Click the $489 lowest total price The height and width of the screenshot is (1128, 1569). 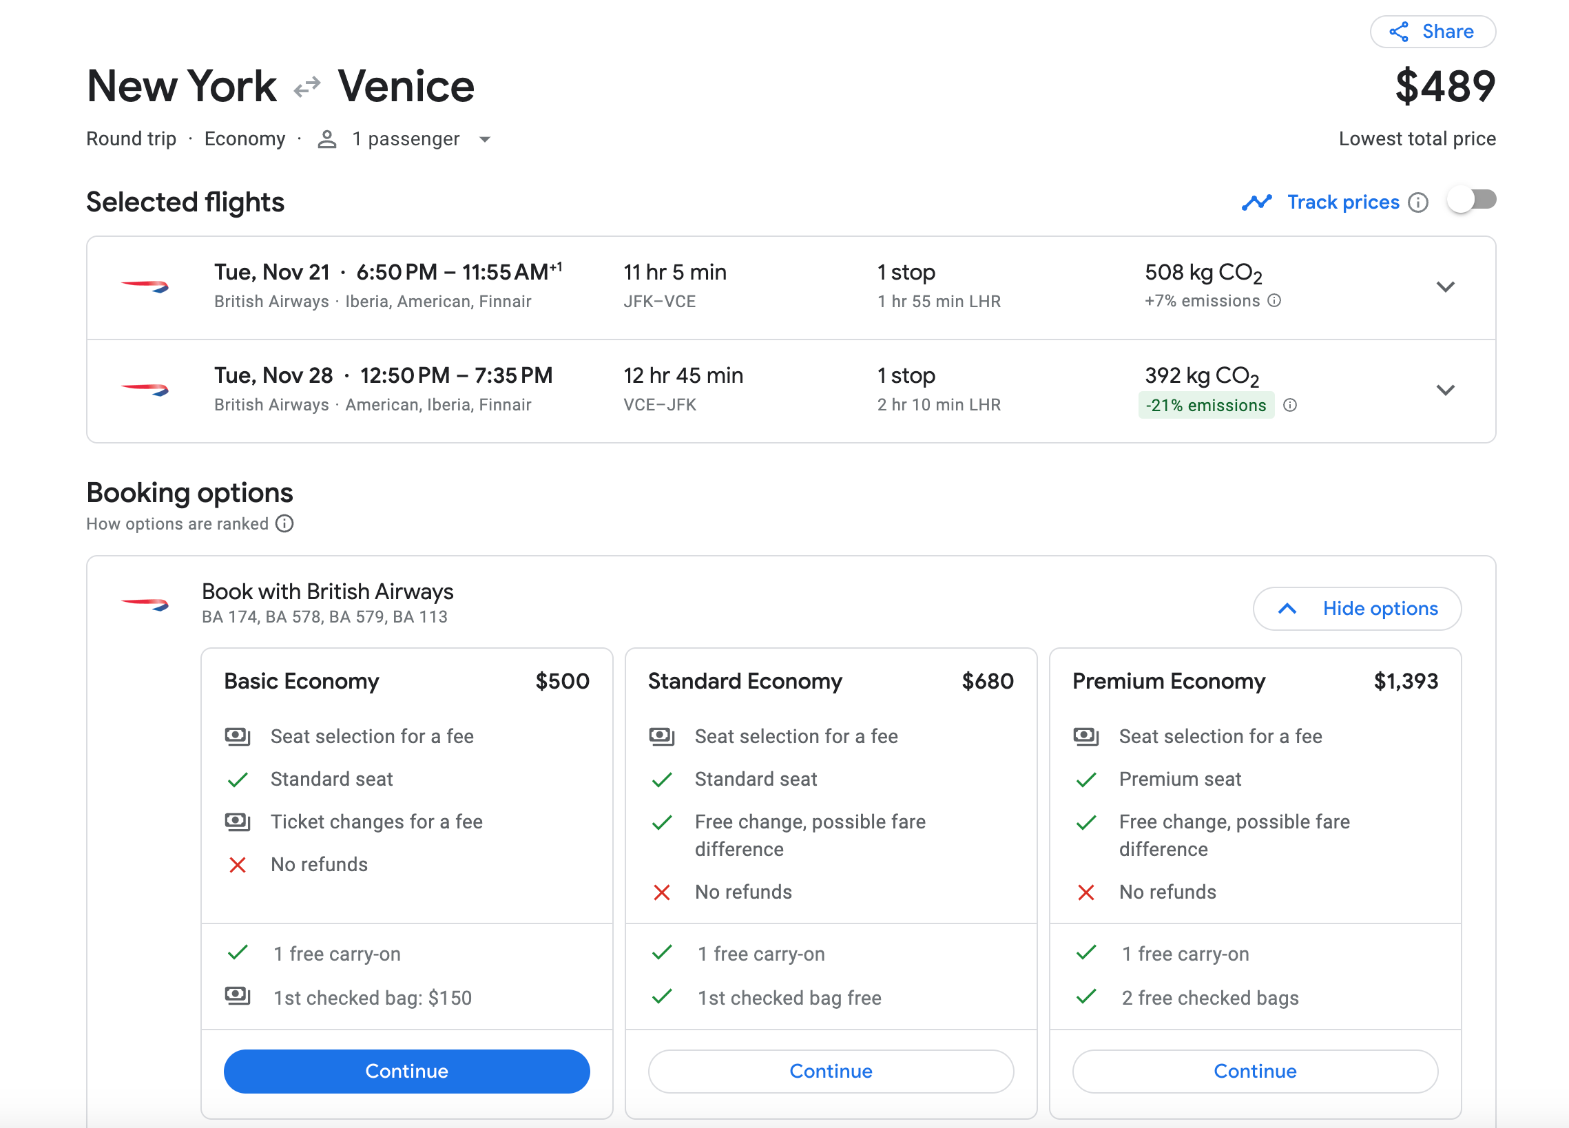pos(1444,87)
